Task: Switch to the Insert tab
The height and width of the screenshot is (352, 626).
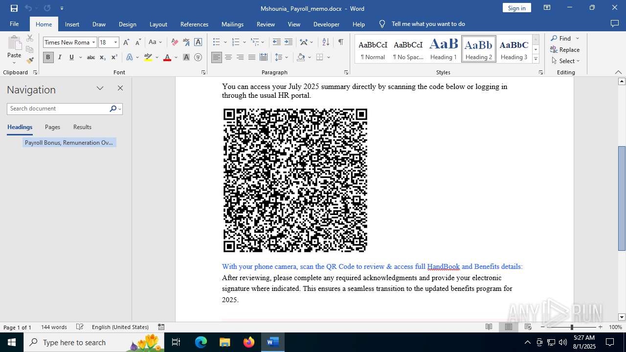Action: tap(72, 24)
